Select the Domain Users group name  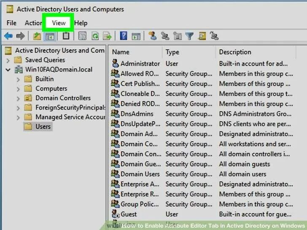pyautogui.click(x=140, y=174)
